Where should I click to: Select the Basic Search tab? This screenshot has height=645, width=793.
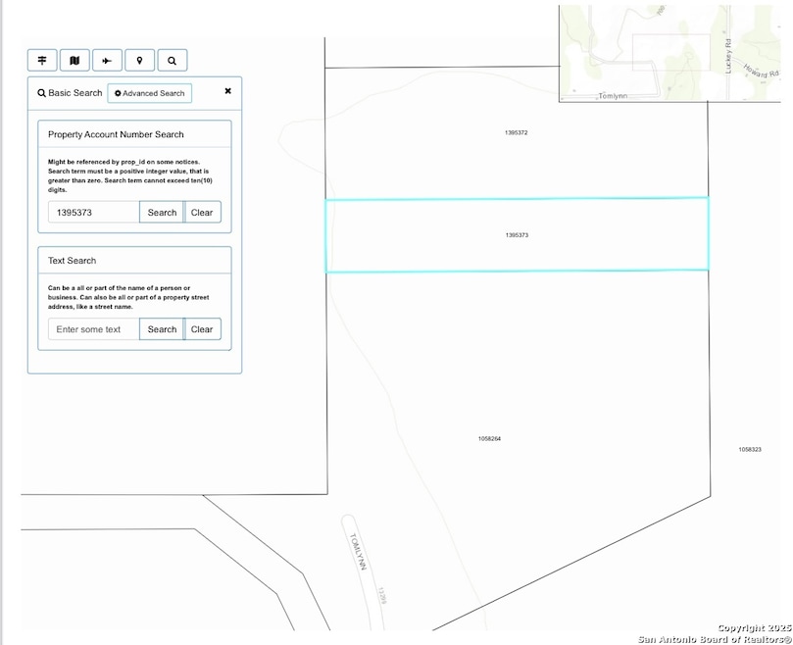tap(70, 93)
